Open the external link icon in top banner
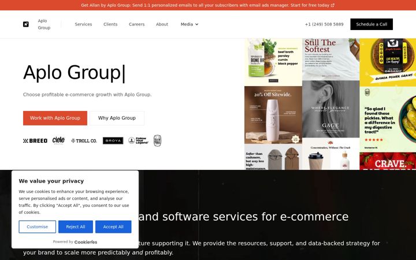This screenshot has width=416, height=260. 333,5
